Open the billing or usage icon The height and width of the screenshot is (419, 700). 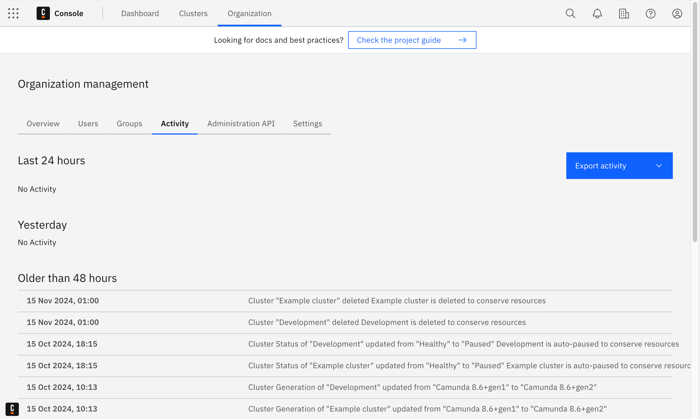[x=623, y=13]
